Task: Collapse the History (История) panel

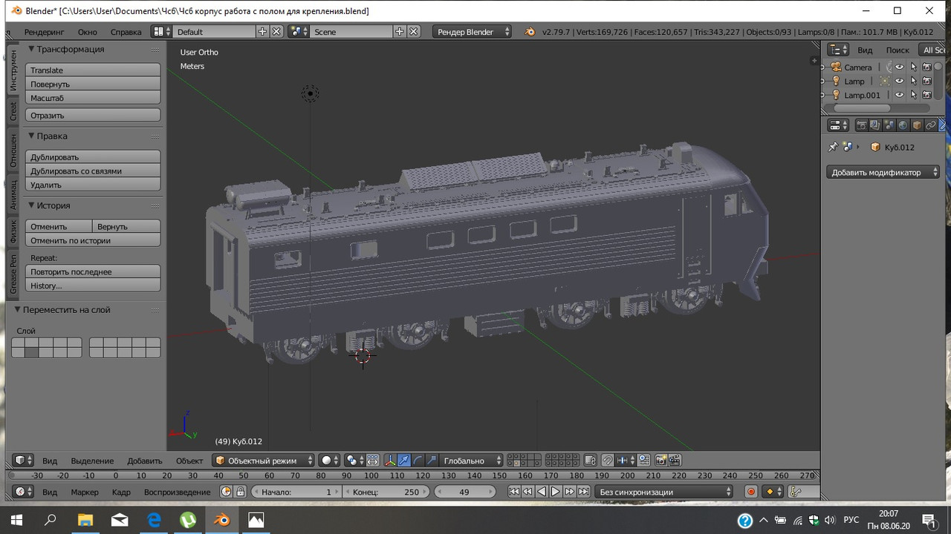Action: click(33, 205)
